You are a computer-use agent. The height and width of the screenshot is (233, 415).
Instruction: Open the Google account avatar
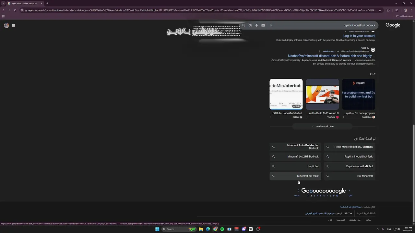pyautogui.click(x=6, y=25)
